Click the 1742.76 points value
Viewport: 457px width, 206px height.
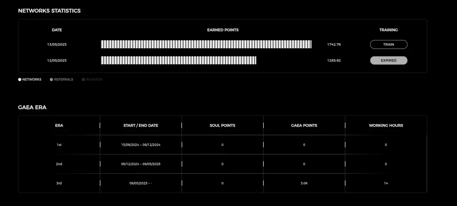334,44
